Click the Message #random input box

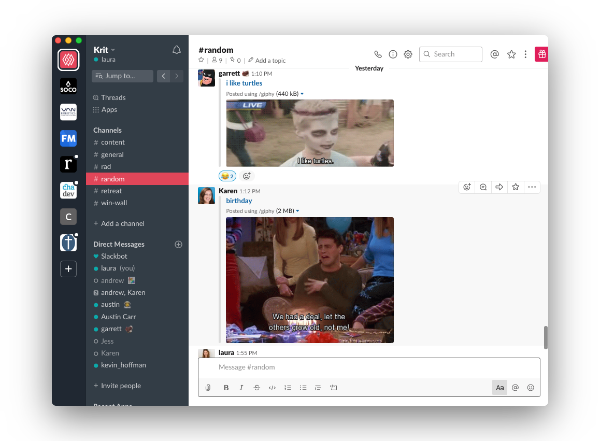(x=369, y=367)
